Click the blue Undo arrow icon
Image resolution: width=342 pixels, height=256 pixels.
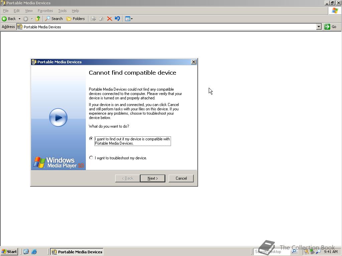(x=117, y=19)
